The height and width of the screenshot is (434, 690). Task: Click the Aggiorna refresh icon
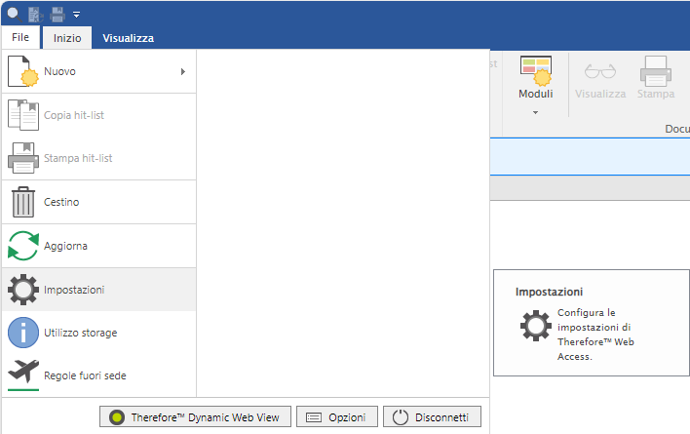click(22, 246)
